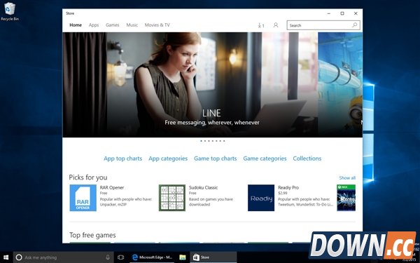Click the RAR Opener title text
Screen dimensions: 420x263
click(x=112, y=187)
